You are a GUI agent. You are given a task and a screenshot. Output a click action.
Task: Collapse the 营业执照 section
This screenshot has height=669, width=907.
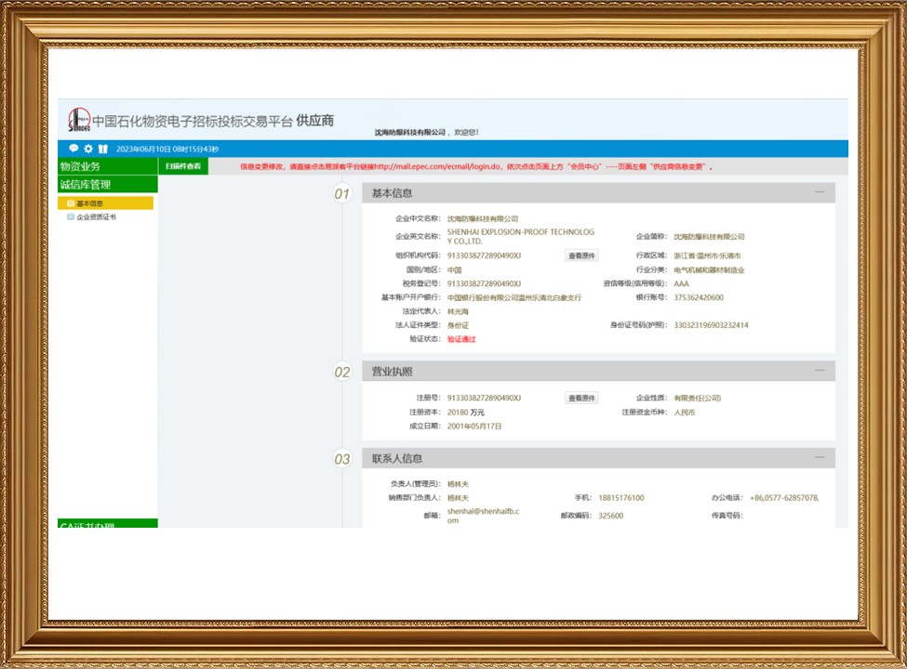pos(820,371)
